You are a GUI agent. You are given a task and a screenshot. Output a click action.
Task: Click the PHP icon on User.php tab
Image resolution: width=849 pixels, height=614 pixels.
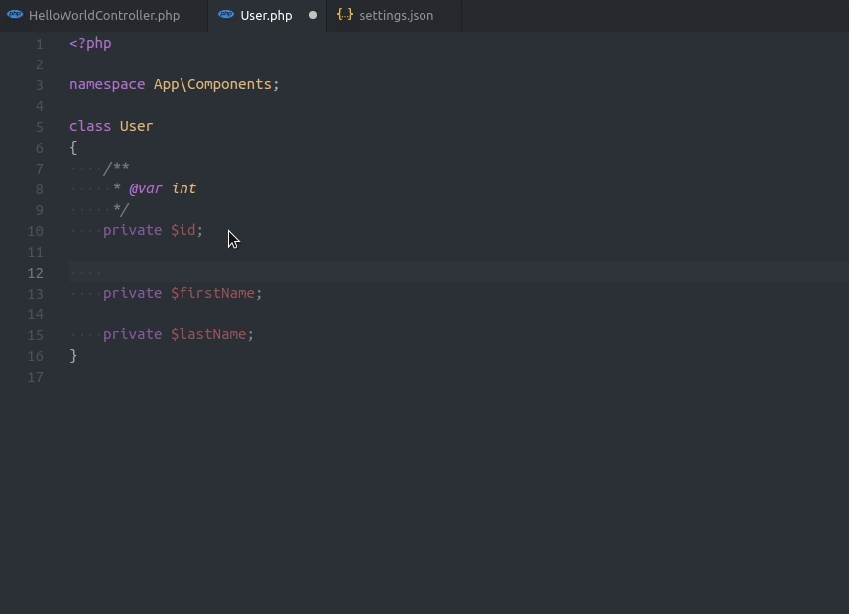click(x=226, y=15)
